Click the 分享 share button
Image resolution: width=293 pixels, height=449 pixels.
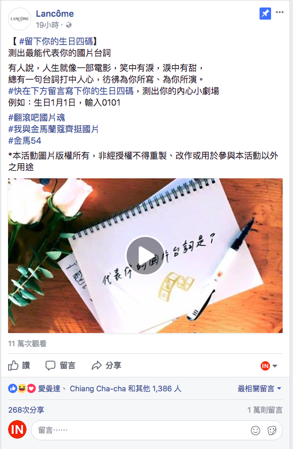click(107, 365)
